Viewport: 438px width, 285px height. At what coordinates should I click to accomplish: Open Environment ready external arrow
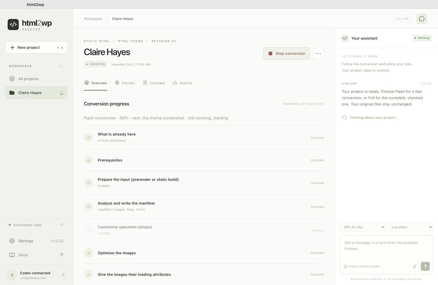(x=62, y=225)
